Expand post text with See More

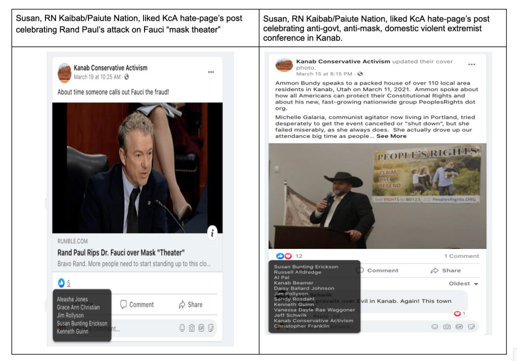tap(391, 136)
